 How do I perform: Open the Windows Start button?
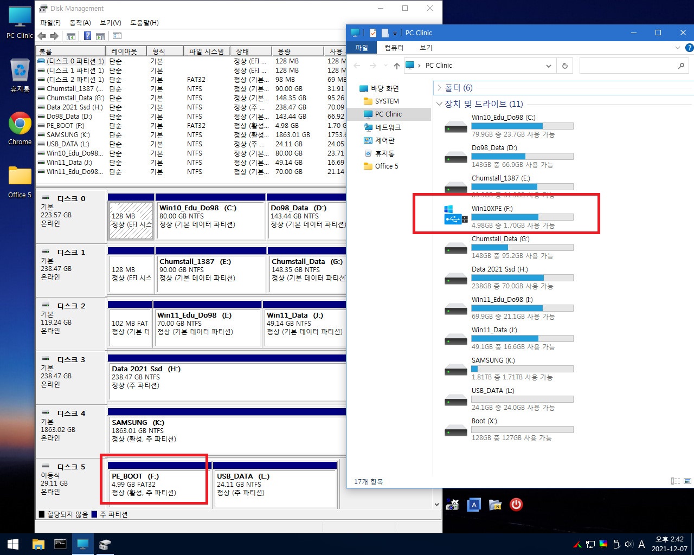point(13,544)
